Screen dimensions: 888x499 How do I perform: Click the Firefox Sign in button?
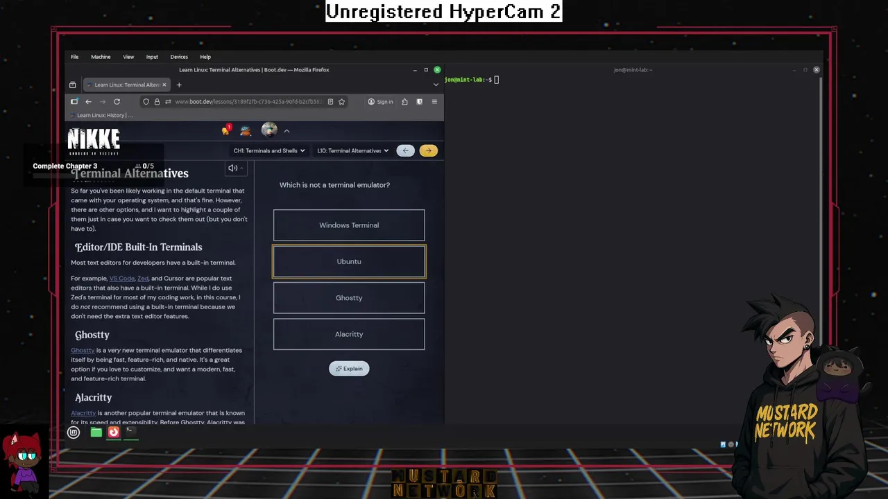380,102
